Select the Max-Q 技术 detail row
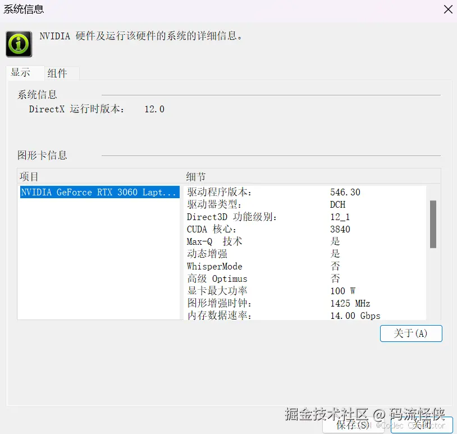457x434 pixels. (x=281, y=241)
